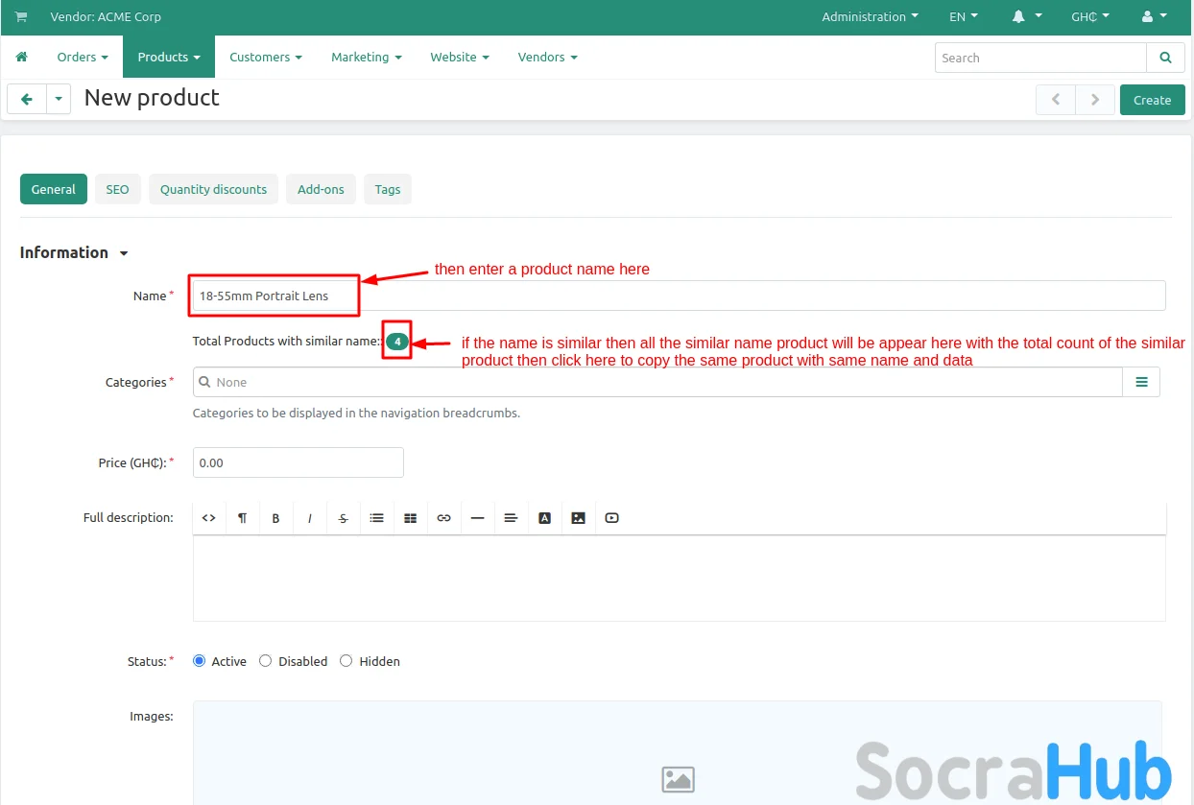1194x805 pixels.
Task: Click inside the full description text area
Action: pos(680,578)
